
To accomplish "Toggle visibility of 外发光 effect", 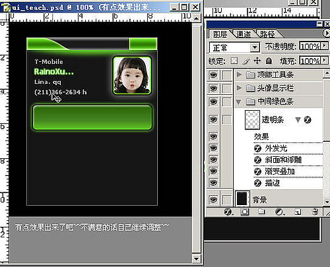I will (213, 148).
